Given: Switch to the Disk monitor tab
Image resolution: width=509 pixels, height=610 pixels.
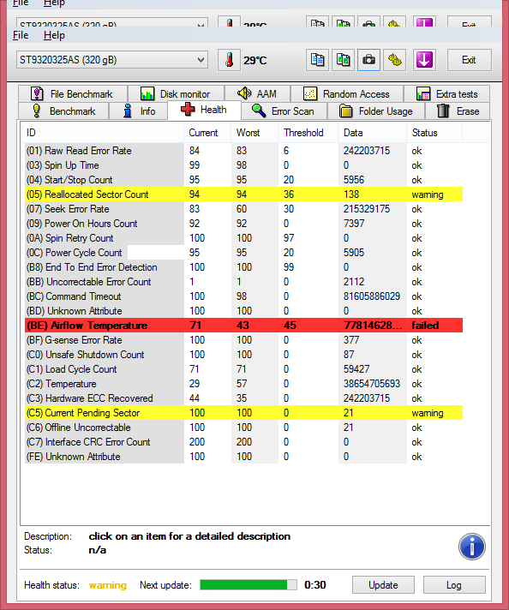Looking at the screenshot, I should coord(176,94).
